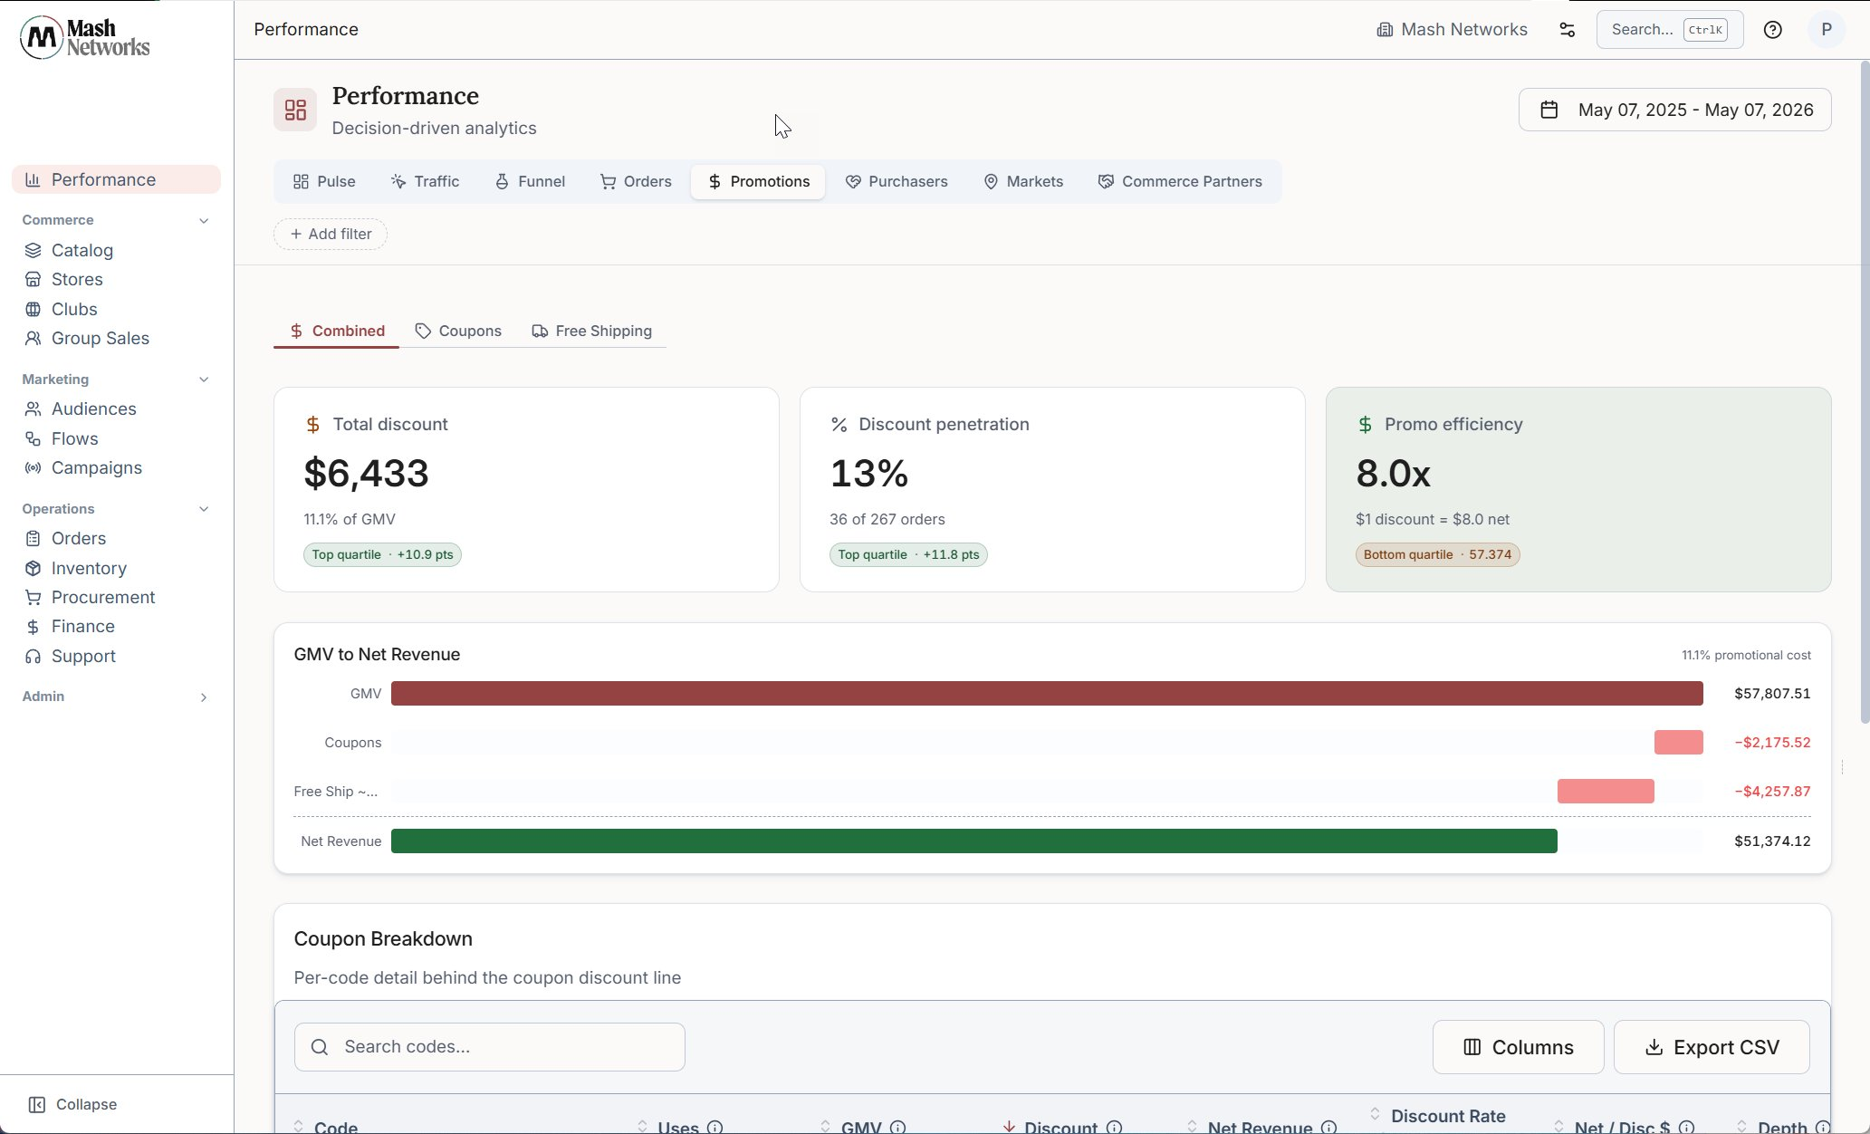This screenshot has height=1134, width=1870.
Task: Click the 'Top quartile · +10.9 pts' badge
Action: pyautogui.click(x=382, y=554)
